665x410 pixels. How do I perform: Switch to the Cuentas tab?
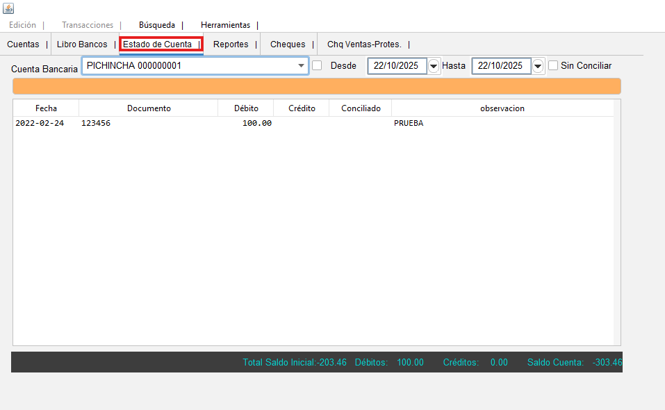[x=23, y=44]
